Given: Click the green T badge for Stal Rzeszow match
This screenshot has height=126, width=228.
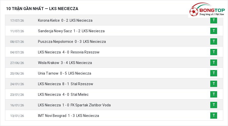Looking at the screenshot, I should pos(214,84).
